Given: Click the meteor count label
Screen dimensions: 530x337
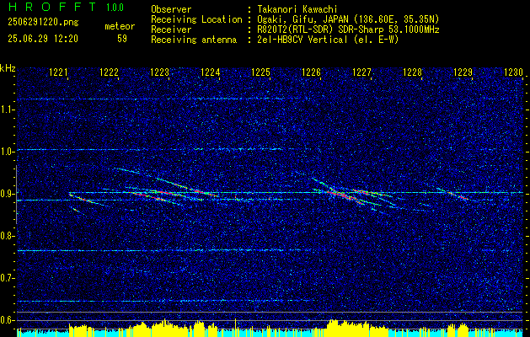Looking at the screenshot, I should point(120,26).
